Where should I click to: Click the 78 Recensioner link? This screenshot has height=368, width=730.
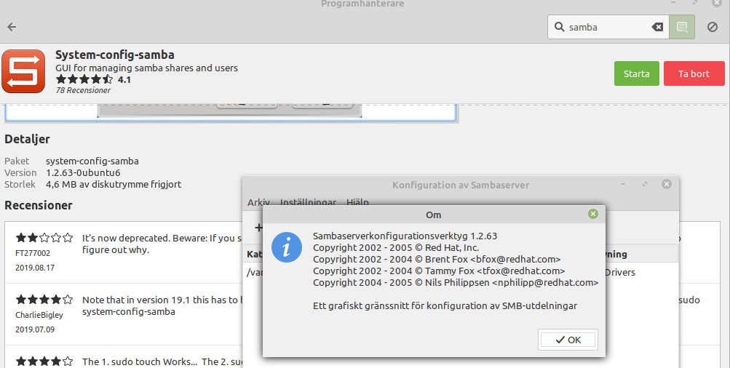click(x=84, y=90)
